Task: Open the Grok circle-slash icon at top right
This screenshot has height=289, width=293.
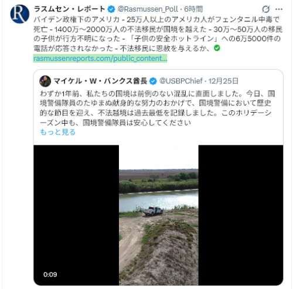Action: coord(266,9)
